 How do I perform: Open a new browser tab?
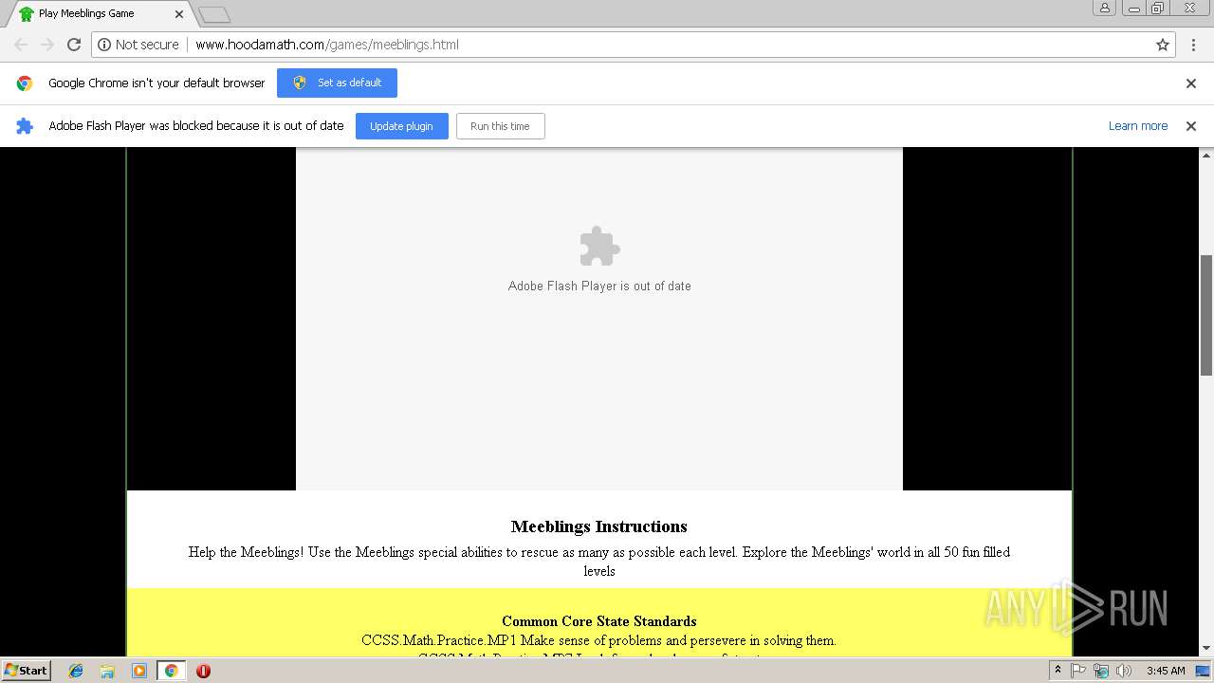[x=214, y=14]
